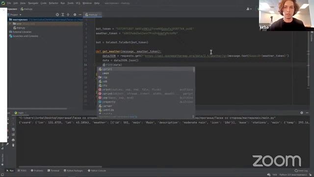314x177 pixels.
Task: Open the VCS menu
Action: click(78, 3)
